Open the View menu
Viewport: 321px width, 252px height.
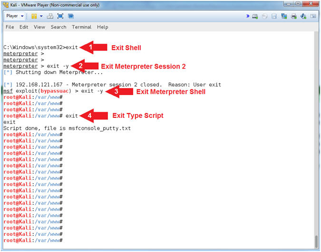39,27
